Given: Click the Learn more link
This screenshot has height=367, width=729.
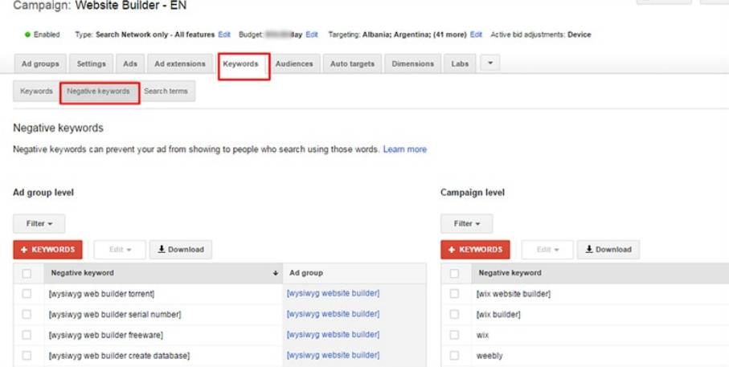Looking at the screenshot, I should (x=405, y=149).
